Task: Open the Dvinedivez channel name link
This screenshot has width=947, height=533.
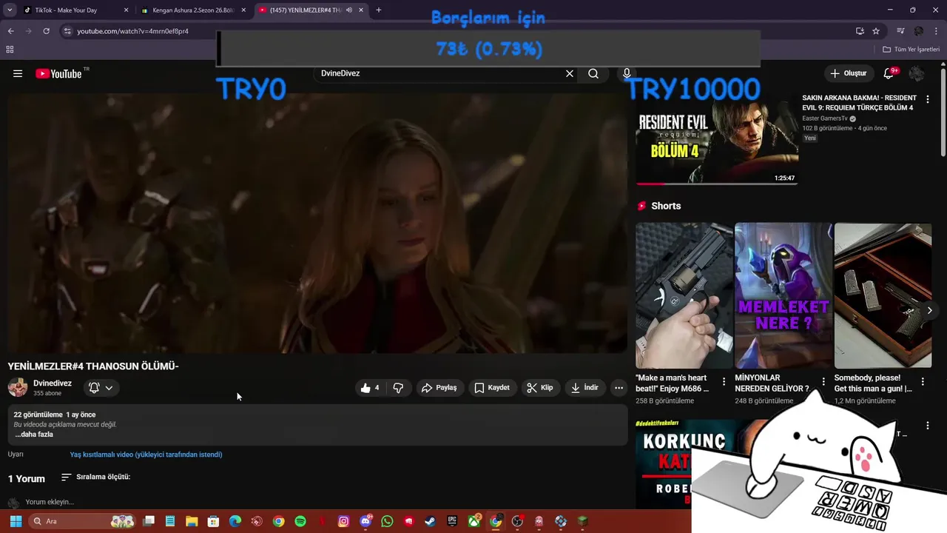Action: [x=53, y=383]
